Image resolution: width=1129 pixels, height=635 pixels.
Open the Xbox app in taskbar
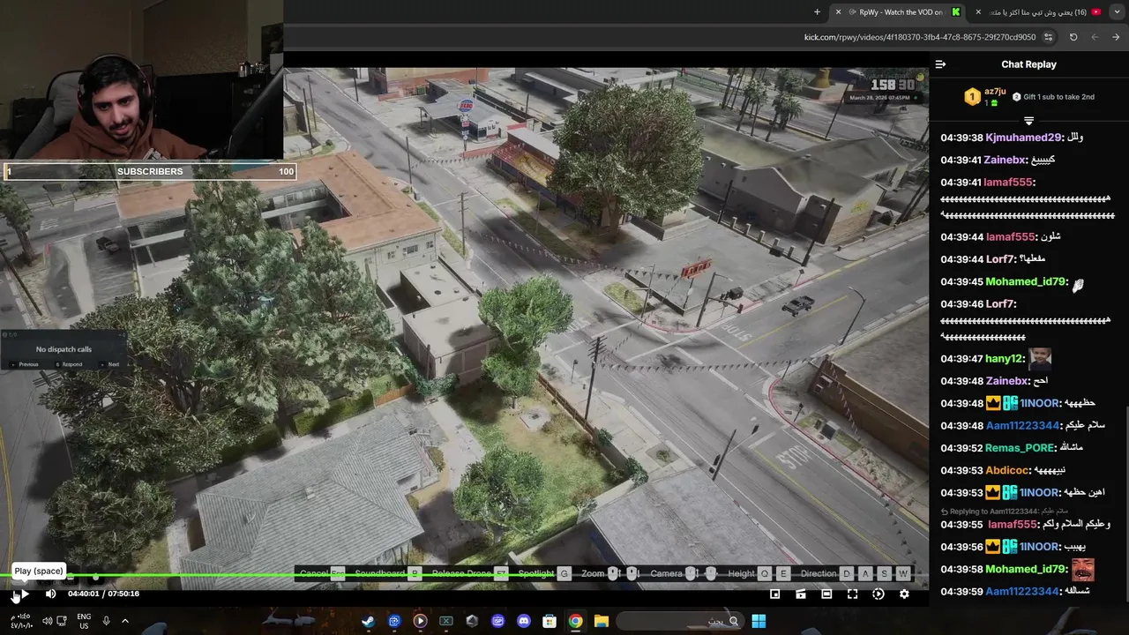coord(446,621)
